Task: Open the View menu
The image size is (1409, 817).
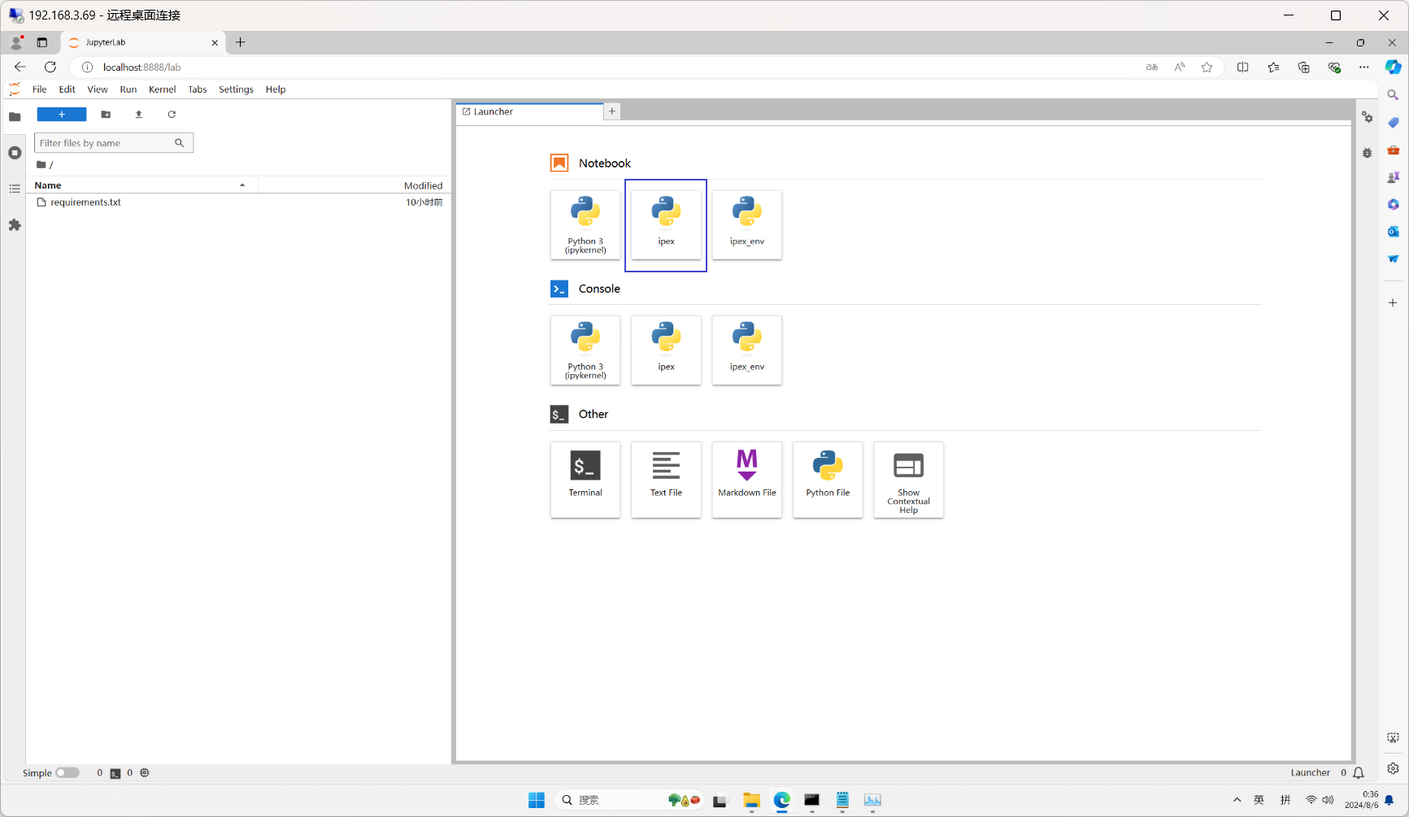Action: (x=98, y=89)
